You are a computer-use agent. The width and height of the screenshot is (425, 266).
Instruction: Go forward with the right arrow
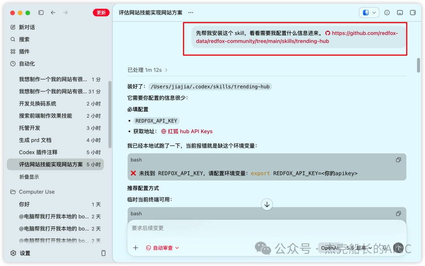tap(65, 13)
